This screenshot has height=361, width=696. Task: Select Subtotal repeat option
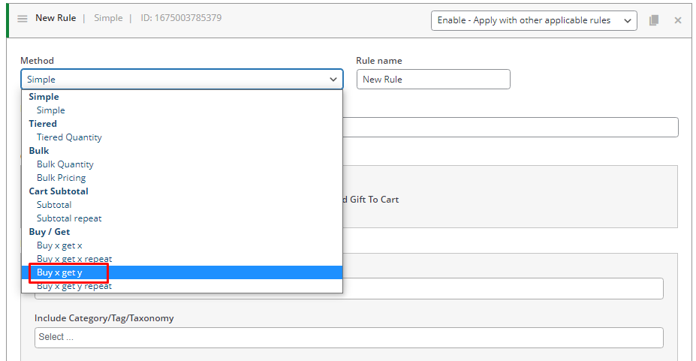click(x=69, y=218)
